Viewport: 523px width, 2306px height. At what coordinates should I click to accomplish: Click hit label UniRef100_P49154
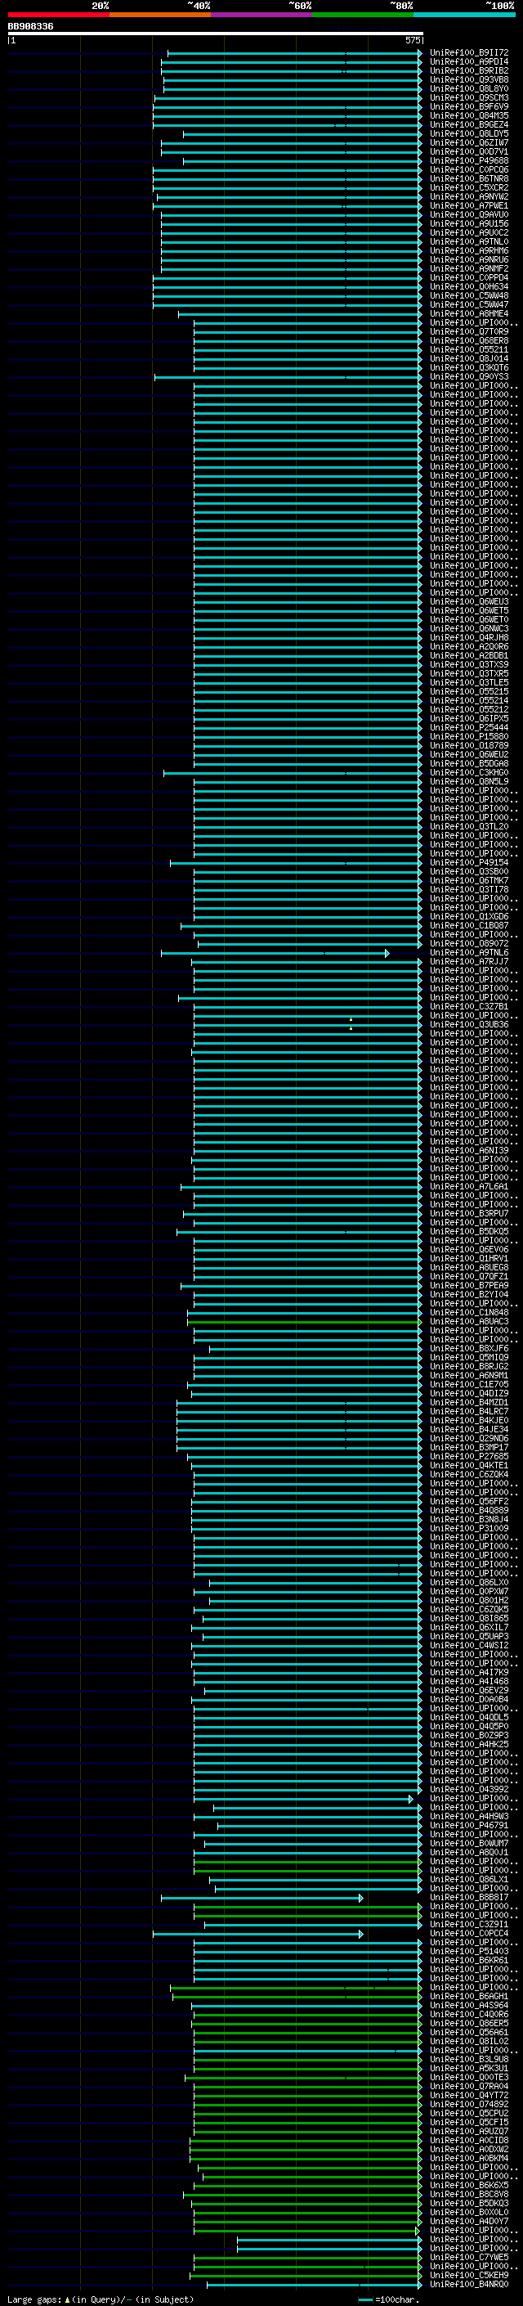click(469, 863)
